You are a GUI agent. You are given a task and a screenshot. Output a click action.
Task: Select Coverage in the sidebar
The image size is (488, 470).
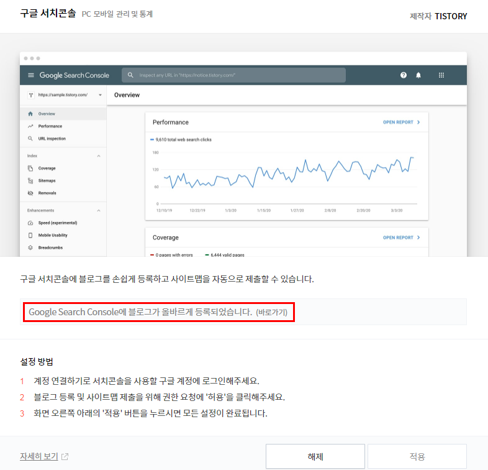click(x=63, y=168)
